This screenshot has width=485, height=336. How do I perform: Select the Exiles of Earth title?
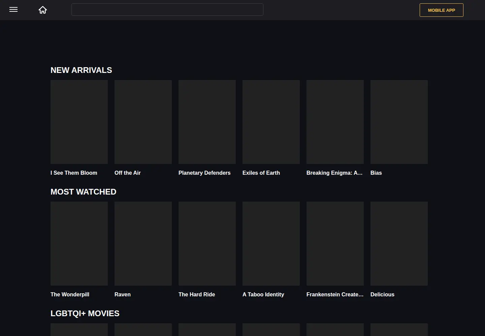(x=261, y=173)
